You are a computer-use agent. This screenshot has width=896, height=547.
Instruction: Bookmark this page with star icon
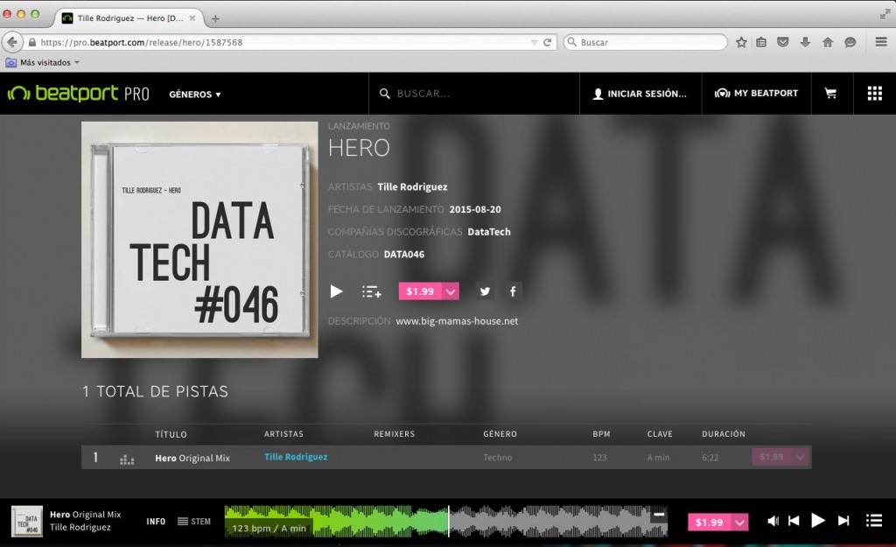pyautogui.click(x=741, y=42)
